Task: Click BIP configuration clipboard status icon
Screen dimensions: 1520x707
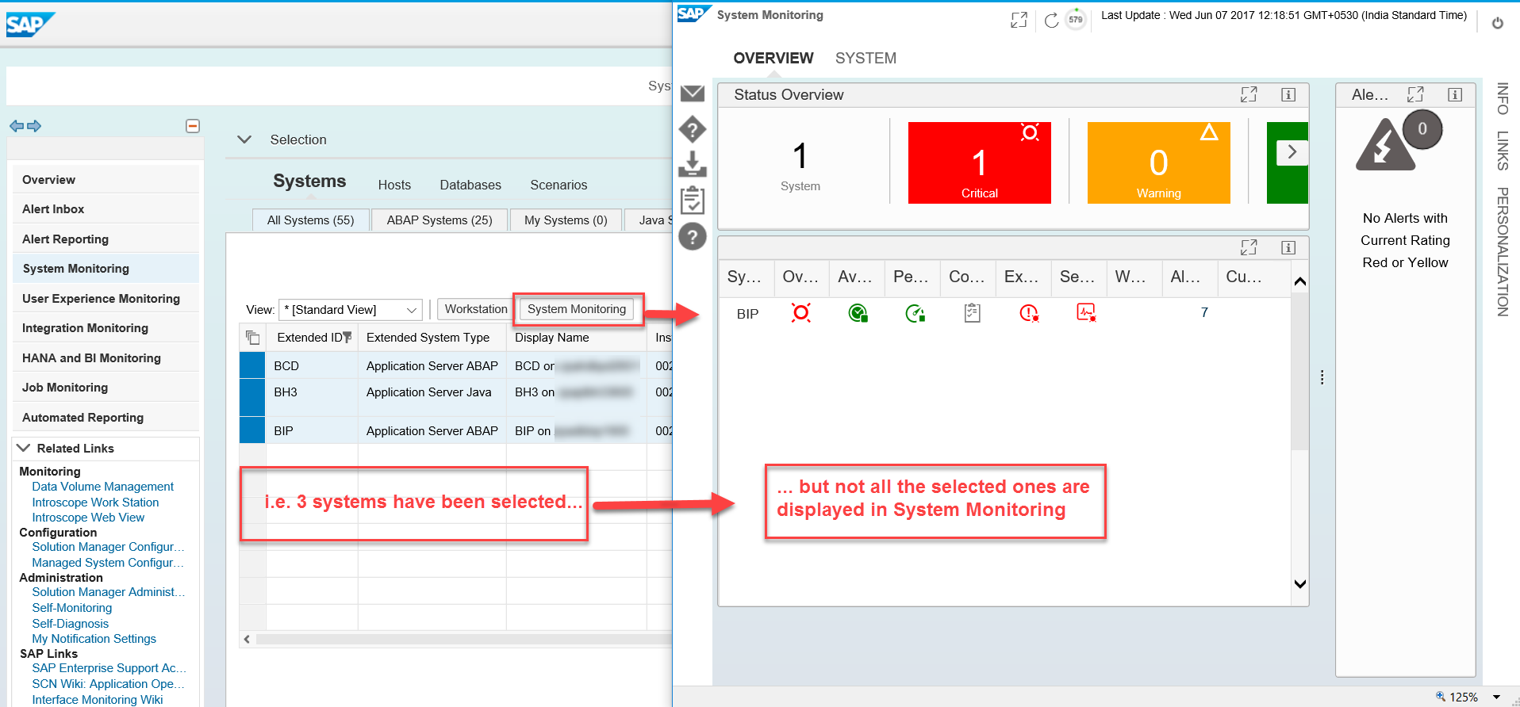Action: [x=973, y=313]
